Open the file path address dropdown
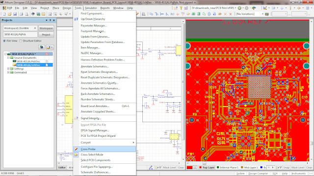This screenshot has width=314, height=176. [235, 8]
